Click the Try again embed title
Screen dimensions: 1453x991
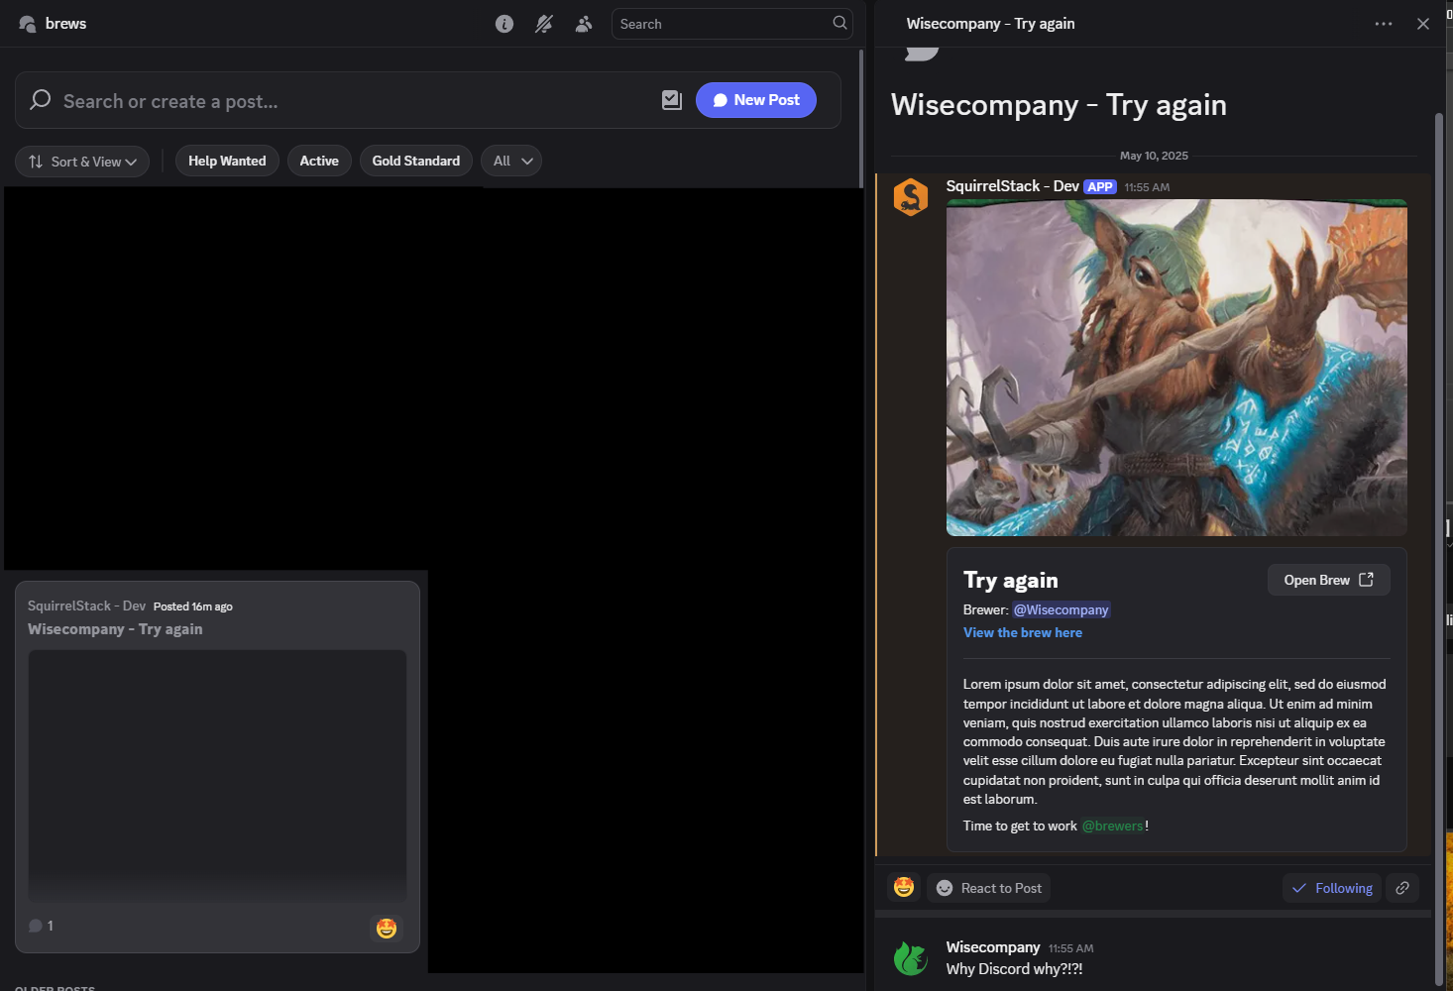click(x=1011, y=581)
